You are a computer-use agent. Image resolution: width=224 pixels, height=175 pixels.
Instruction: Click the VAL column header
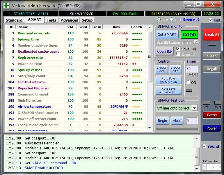70,27
